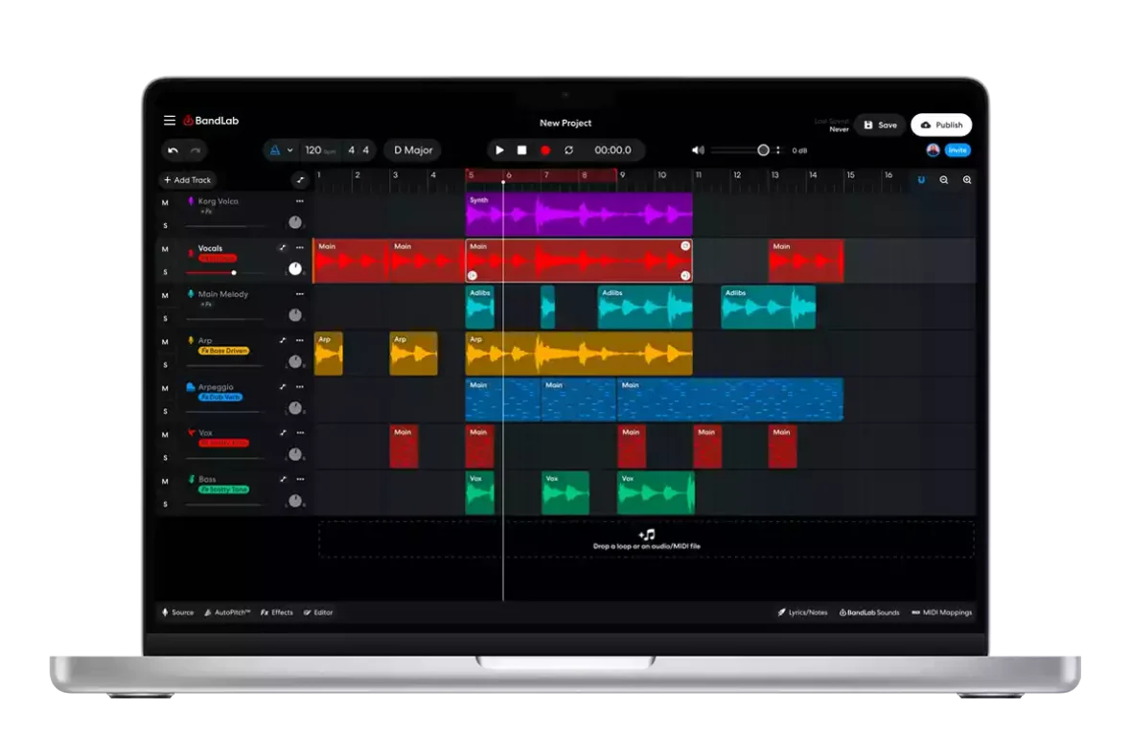The image size is (1131, 754).
Task: Open the D Major key selector
Action: (413, 150)
